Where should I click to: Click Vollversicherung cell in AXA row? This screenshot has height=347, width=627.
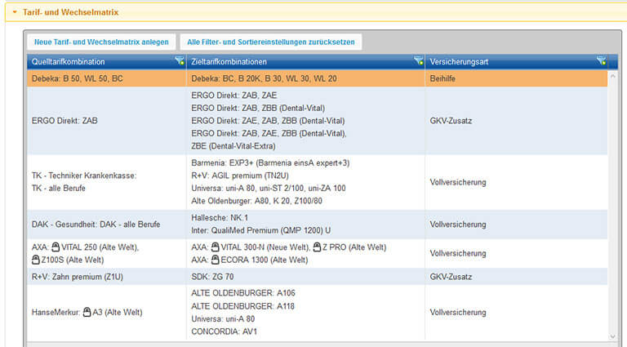pyautogui.click(x=516, y=253)
